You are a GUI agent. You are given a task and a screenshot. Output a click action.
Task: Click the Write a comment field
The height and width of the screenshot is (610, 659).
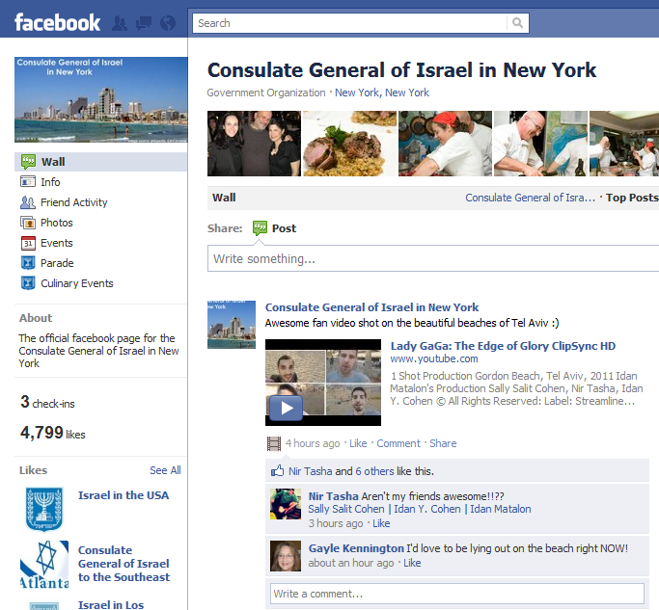tap(456, 594)
